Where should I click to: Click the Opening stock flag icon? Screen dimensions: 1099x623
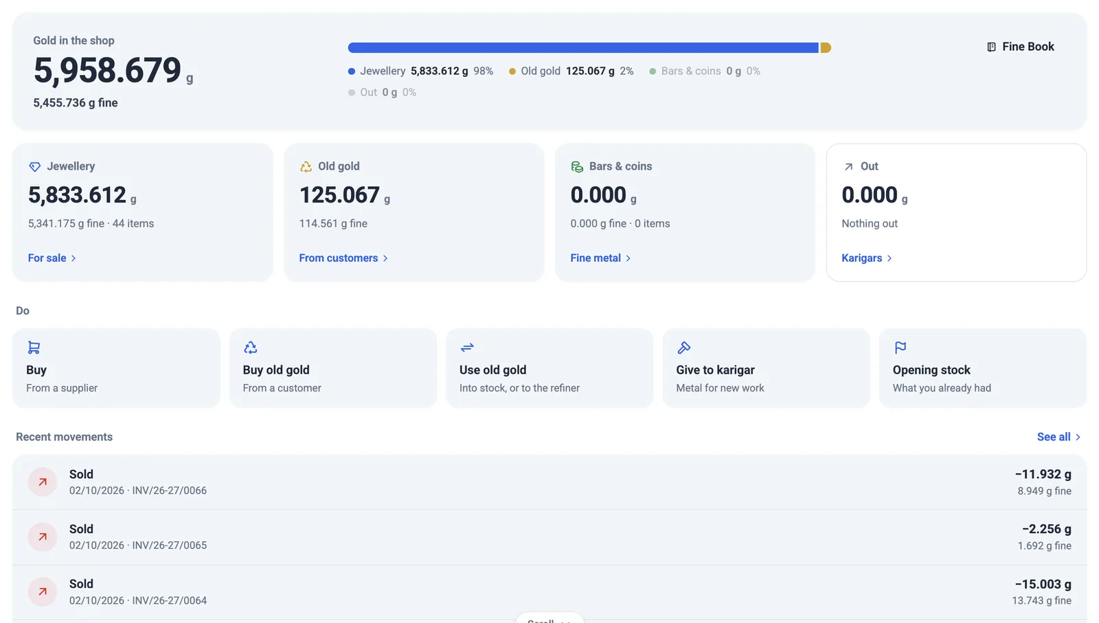tap(900, 348)
